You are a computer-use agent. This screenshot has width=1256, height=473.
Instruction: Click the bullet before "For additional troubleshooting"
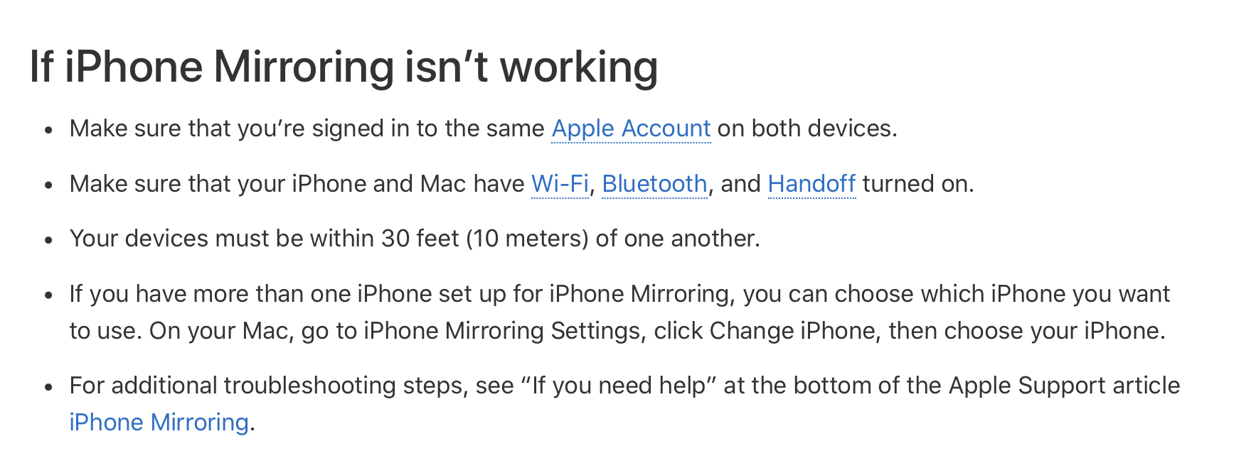click(x=48, y=387)
